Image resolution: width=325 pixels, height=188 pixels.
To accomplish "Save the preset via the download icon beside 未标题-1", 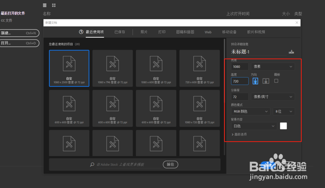I will [x=291, y=51].
